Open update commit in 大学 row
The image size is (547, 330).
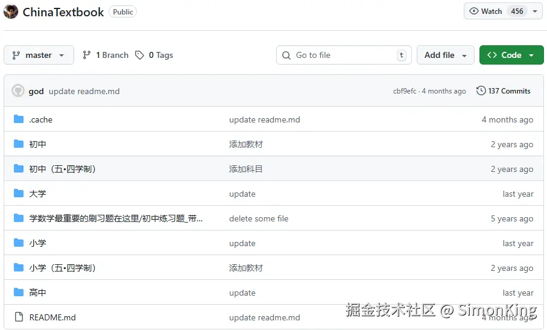pos(242,194)
